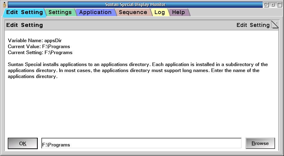
Task: Focus the applications directory input field
Action: 141,143
